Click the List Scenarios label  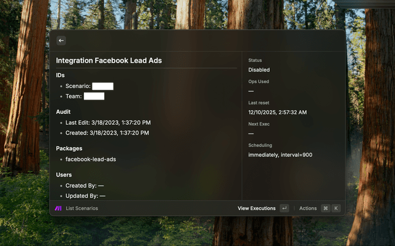(81, 208)
